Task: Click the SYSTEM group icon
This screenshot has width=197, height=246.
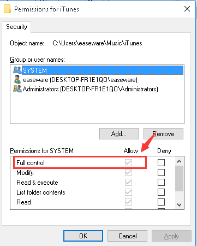Action: [17, 70]
